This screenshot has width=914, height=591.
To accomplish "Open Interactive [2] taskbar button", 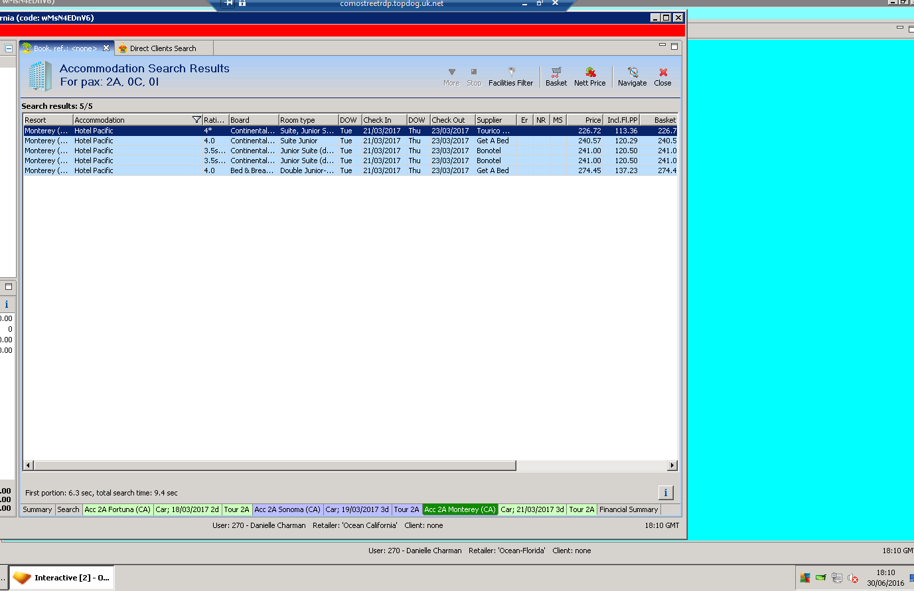I will [x=61, y=578].
